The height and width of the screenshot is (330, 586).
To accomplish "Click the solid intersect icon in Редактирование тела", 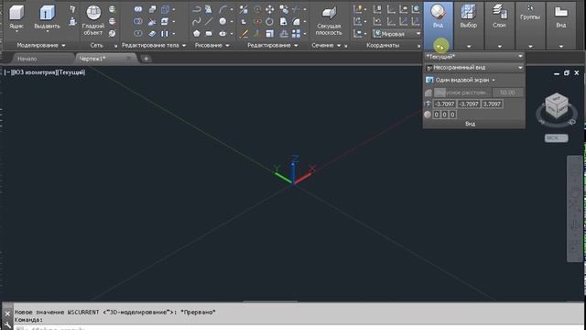I will (138, 34).
